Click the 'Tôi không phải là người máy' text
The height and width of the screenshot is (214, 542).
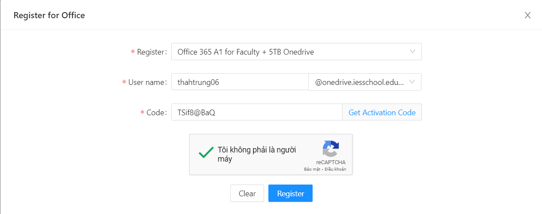point(257,154)
